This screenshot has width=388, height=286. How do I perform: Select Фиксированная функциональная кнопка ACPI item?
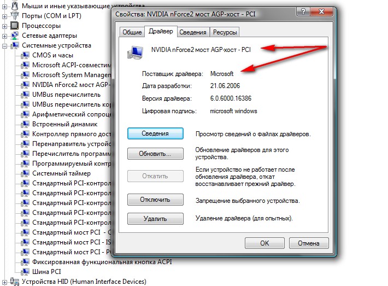click(x=102, y=262)
